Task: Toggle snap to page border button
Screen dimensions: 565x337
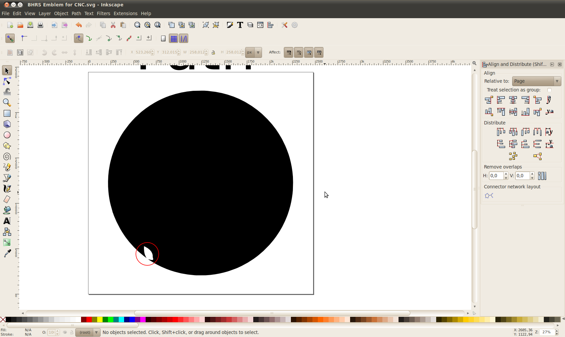Action: [163, 38]
